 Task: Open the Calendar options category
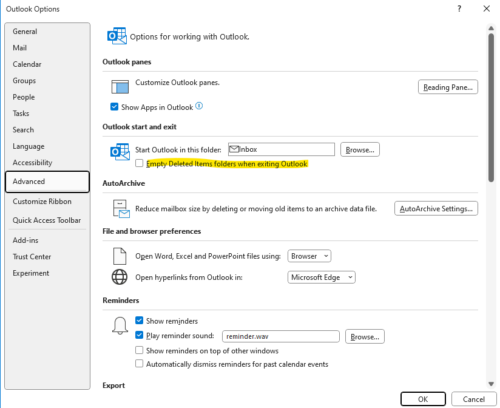point(47,64)
